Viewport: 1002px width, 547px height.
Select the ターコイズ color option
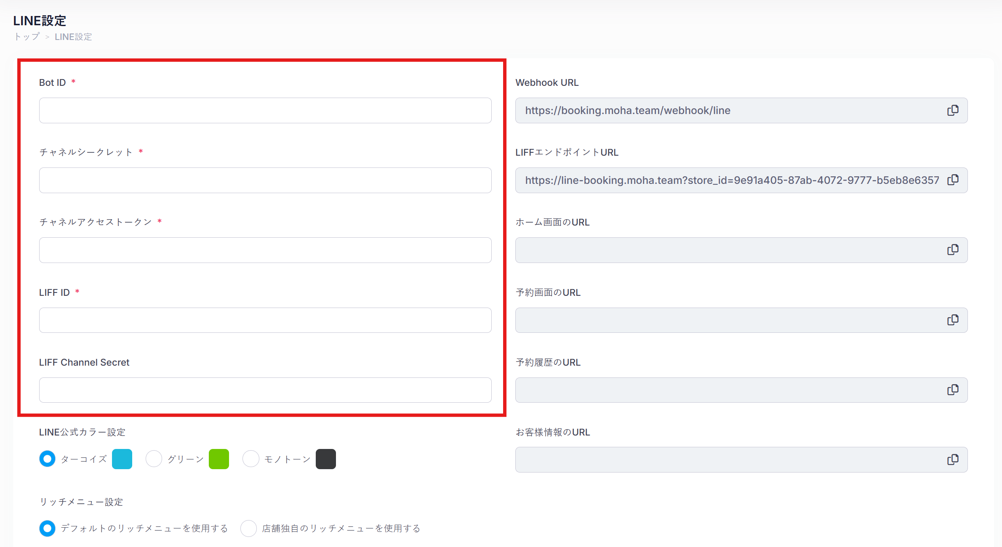point(48,459)
